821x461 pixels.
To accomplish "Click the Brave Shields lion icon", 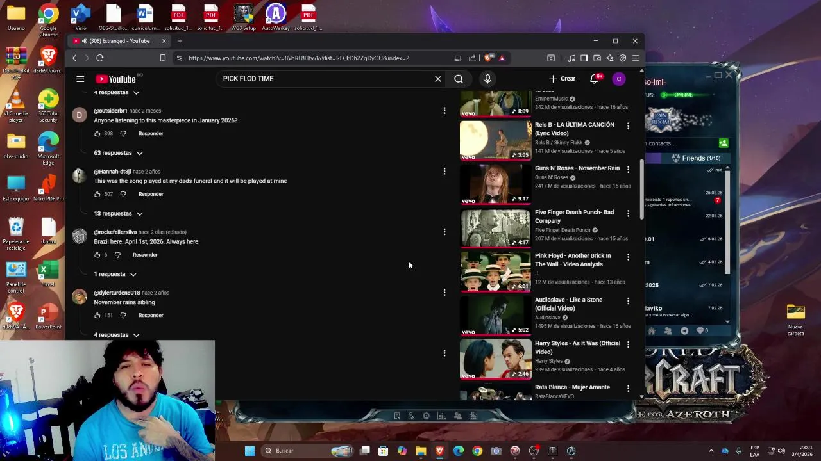I will tap(489, 58).
